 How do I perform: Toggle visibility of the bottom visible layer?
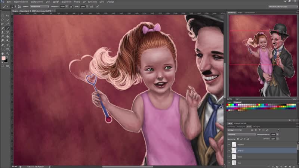point(229,163)
